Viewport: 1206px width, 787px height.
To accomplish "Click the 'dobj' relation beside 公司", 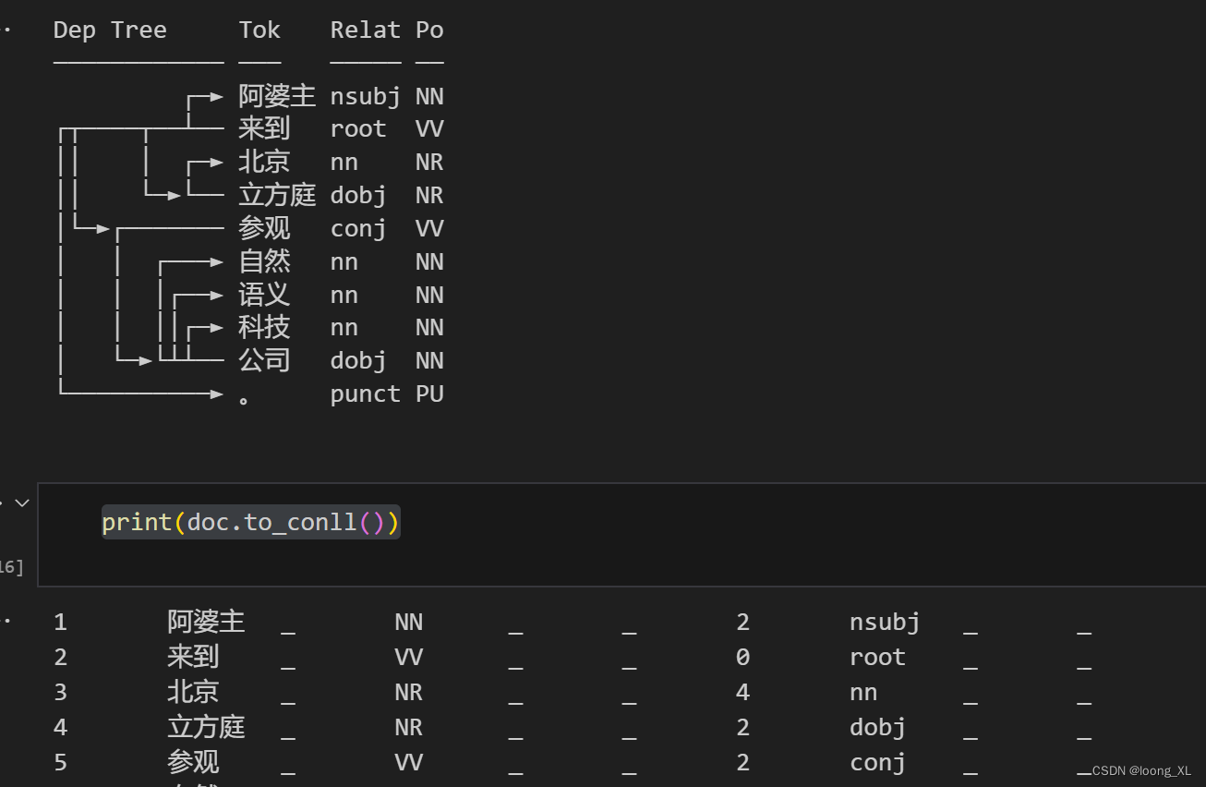I will point(358,360).
